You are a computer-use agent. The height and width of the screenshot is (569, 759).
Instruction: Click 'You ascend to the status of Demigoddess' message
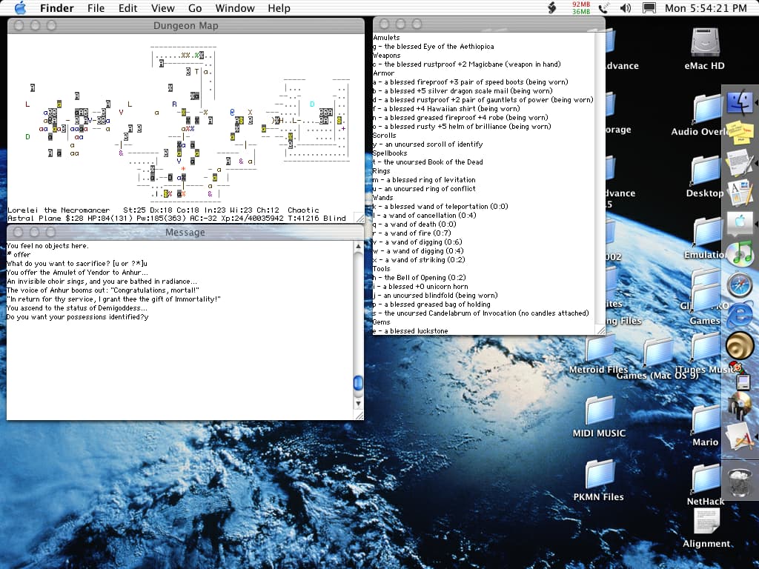[76, 308]
